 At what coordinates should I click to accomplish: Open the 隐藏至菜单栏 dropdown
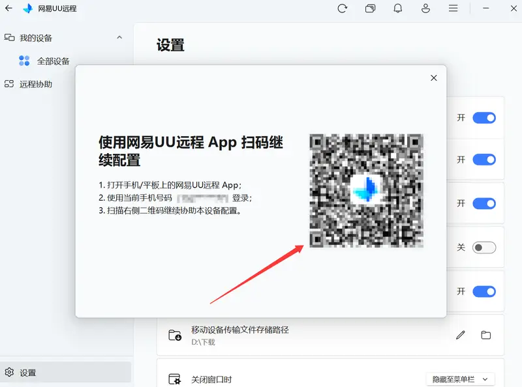pos(461,379)
